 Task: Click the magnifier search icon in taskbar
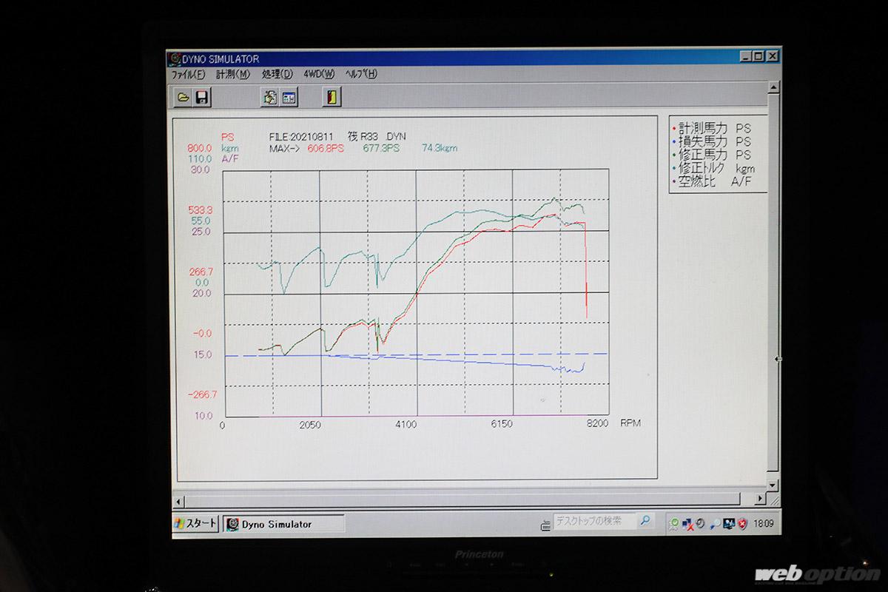click(x=645, y=522)
